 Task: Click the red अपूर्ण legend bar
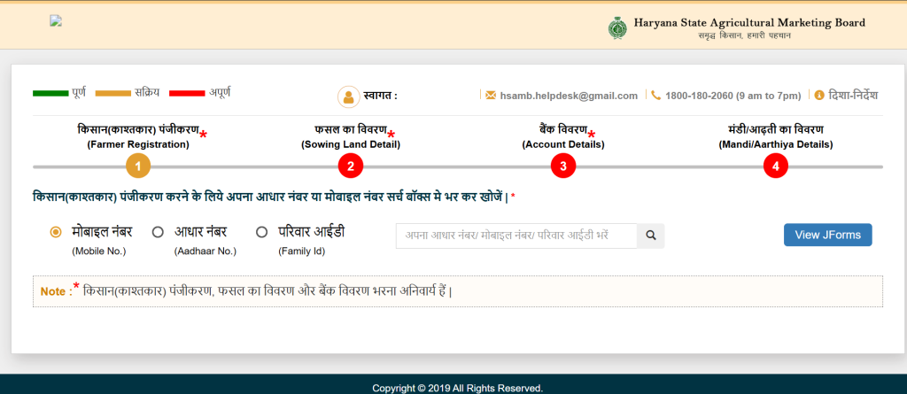pos(188,93)
